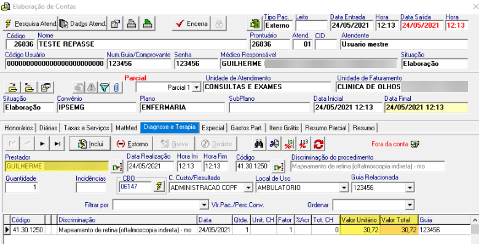Open the Ordenar dropdown
Screen dimensions: 479x244
click(x=410, y=205)
